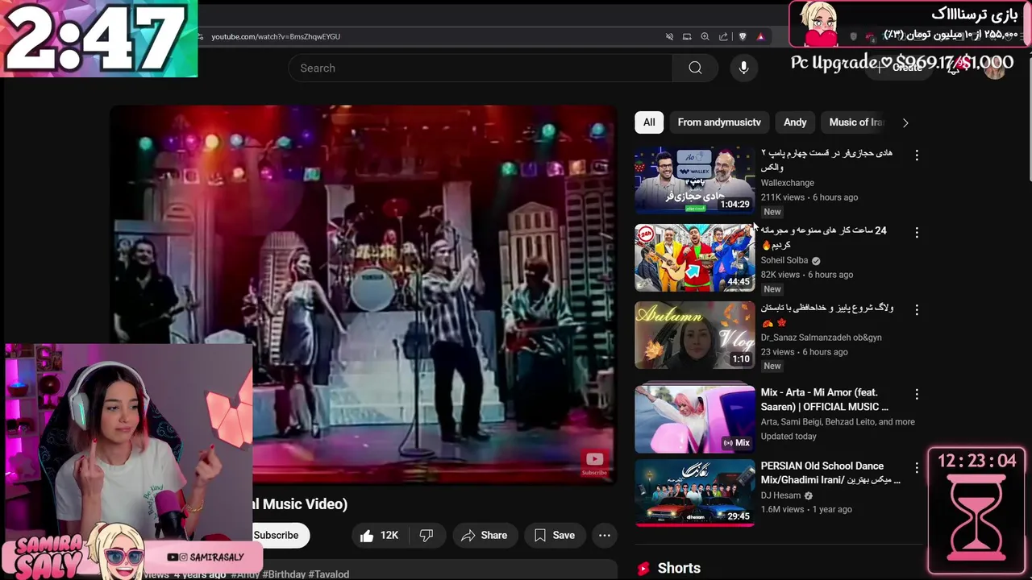Image resolution: width=1032 pixels, height=580 pixels.
Task: Open the Soheil Solba channel name
Action: 784,260
